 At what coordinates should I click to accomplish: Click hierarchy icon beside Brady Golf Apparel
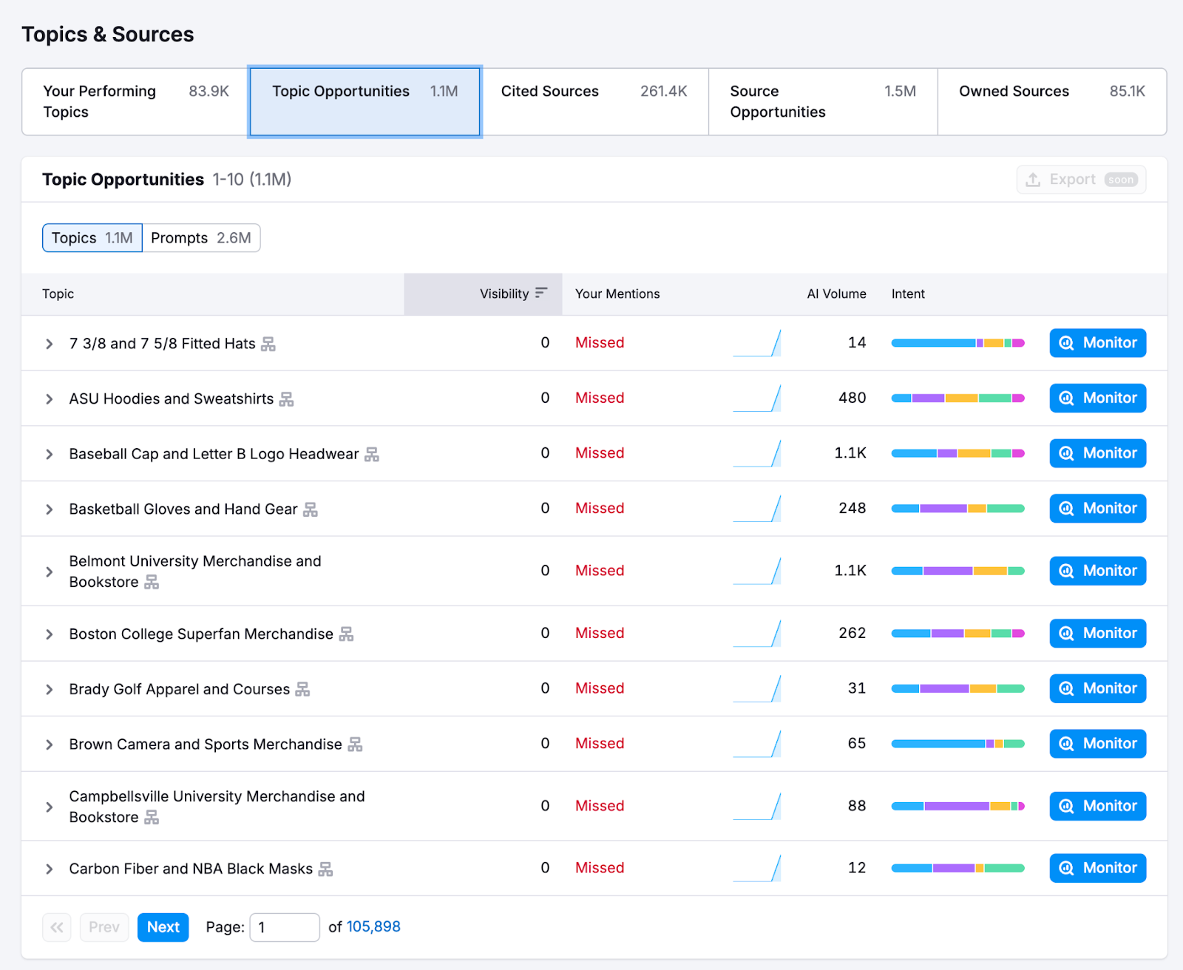click(302, 690)
